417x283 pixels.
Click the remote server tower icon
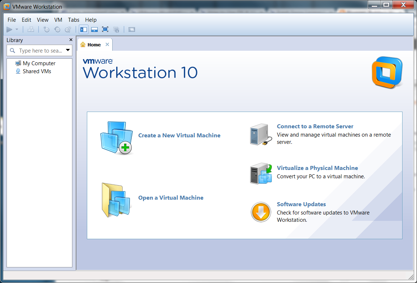click(x=261, y=134)
